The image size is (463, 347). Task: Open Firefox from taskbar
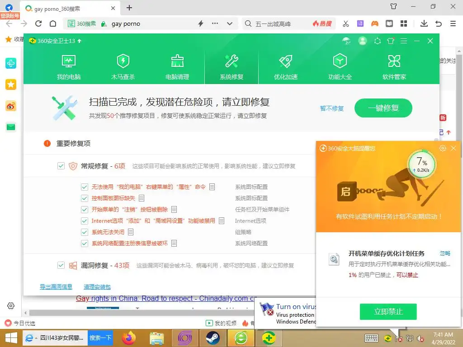click(129, 338)
